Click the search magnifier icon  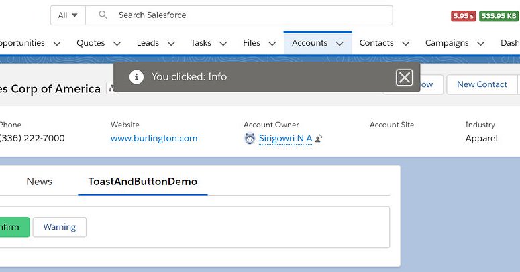(x=103, y=15)
